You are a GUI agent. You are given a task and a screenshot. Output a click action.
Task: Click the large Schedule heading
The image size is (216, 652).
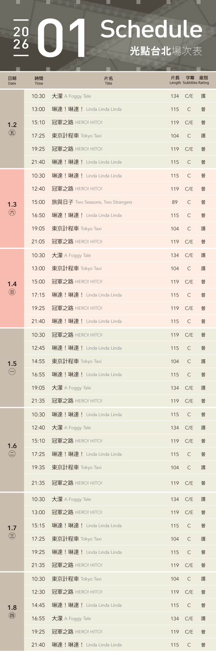click(151, 29)
